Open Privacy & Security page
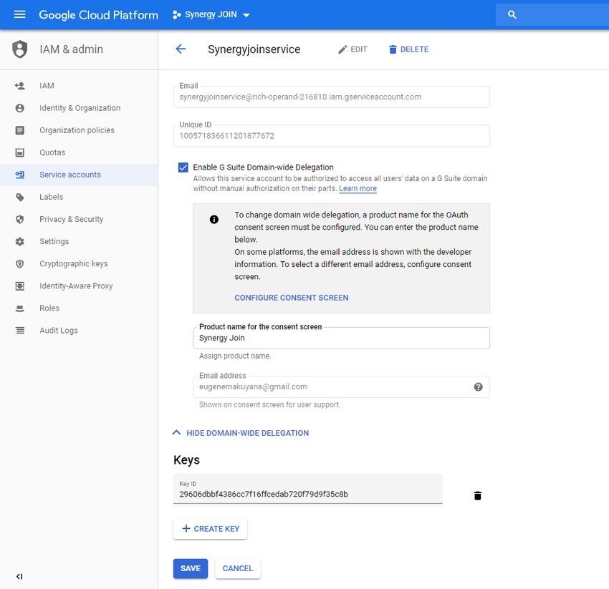The width and height of the screenshot is (609, 589). point(79,219)
